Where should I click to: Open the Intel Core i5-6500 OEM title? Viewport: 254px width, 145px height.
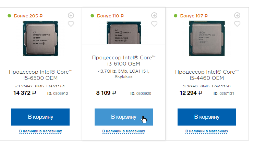pos(40,75)
